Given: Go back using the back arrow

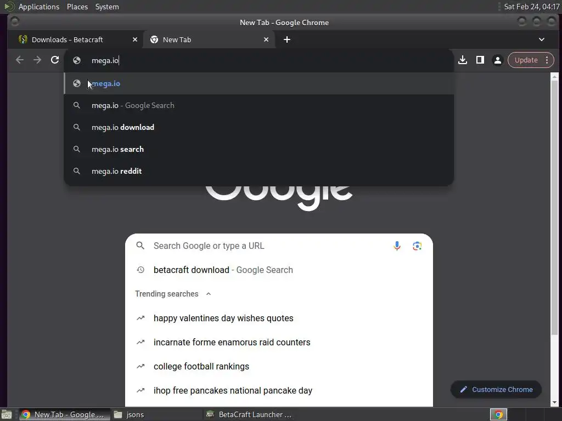Looking at the screenshot, I should [20, 60].
